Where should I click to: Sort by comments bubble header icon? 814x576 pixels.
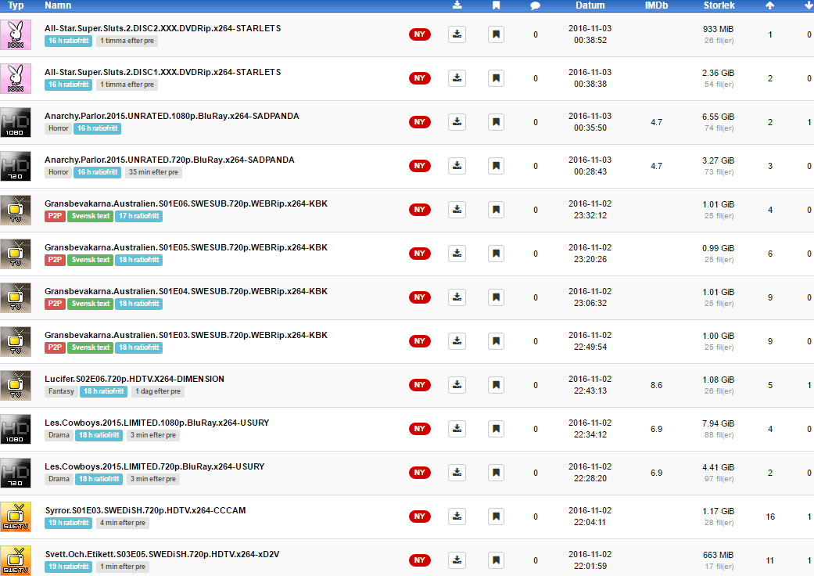pos(535,5)
